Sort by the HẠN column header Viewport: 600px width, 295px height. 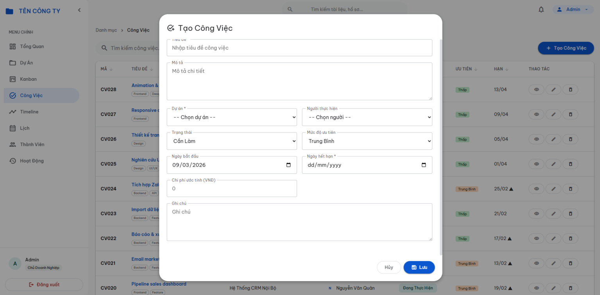pos(501,69)
